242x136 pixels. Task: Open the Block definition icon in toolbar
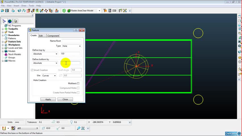[x=19, y=11]
